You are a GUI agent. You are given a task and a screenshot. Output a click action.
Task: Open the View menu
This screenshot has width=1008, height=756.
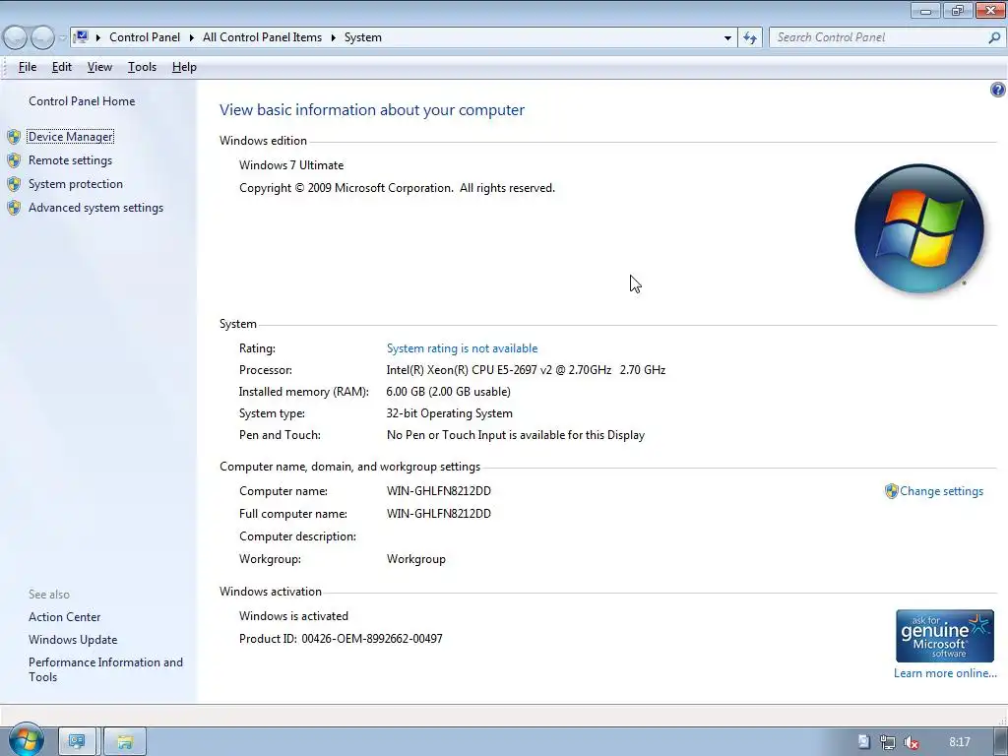[99, 67]
